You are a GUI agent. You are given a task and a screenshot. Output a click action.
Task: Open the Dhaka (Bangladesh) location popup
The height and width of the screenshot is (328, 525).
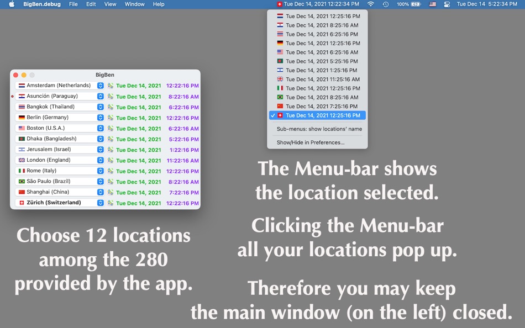coord(60,139)
